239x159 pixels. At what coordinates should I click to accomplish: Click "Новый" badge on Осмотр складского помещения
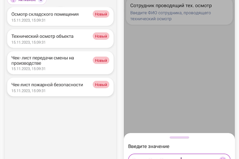coord(101,14)
